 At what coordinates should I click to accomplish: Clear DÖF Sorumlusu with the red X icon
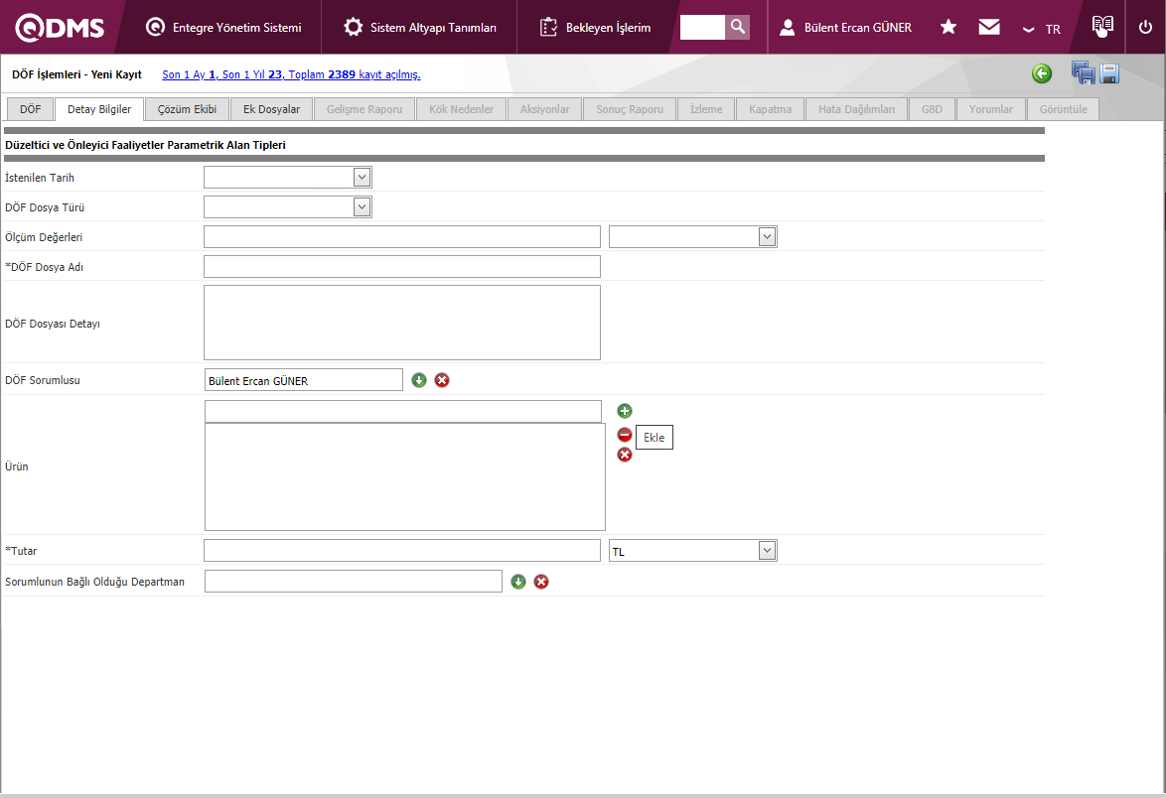pos(442,380)
